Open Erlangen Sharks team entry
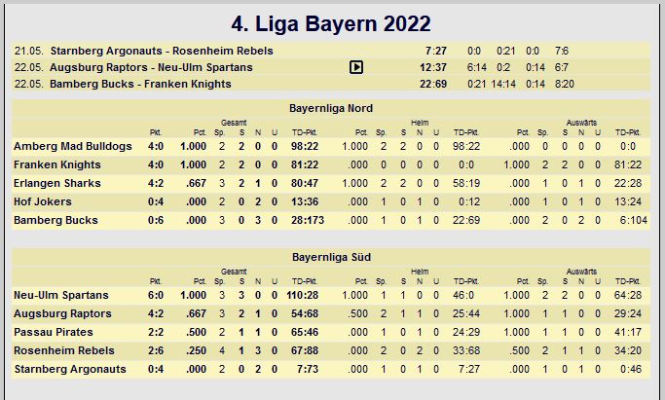Image resolution: width=665 pixels, height=400 pixels. point(57,184)
